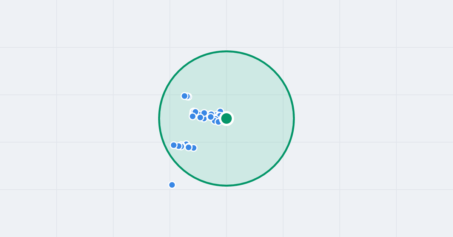This screenshot has height=237, width=453.
Task: Select the second dot from left in lower cluster
Action: click(x=179, y=146)
